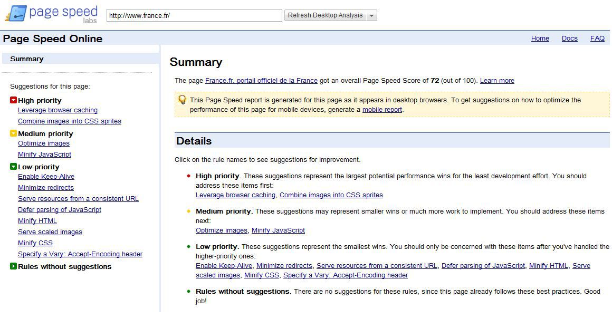Expand Rules without suggestions arrow

13,266
